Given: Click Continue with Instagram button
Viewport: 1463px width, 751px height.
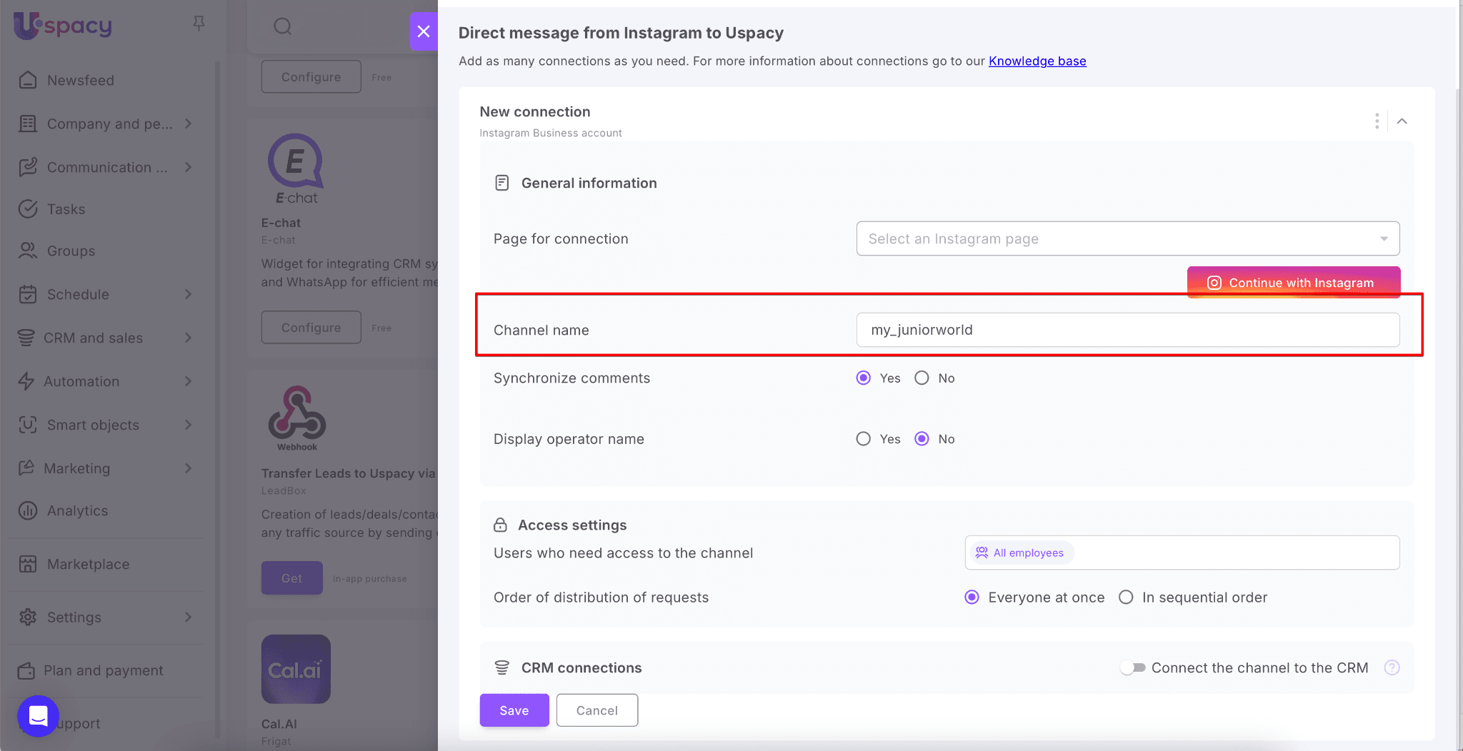Looking at the screenshot, I should 1293,283.
